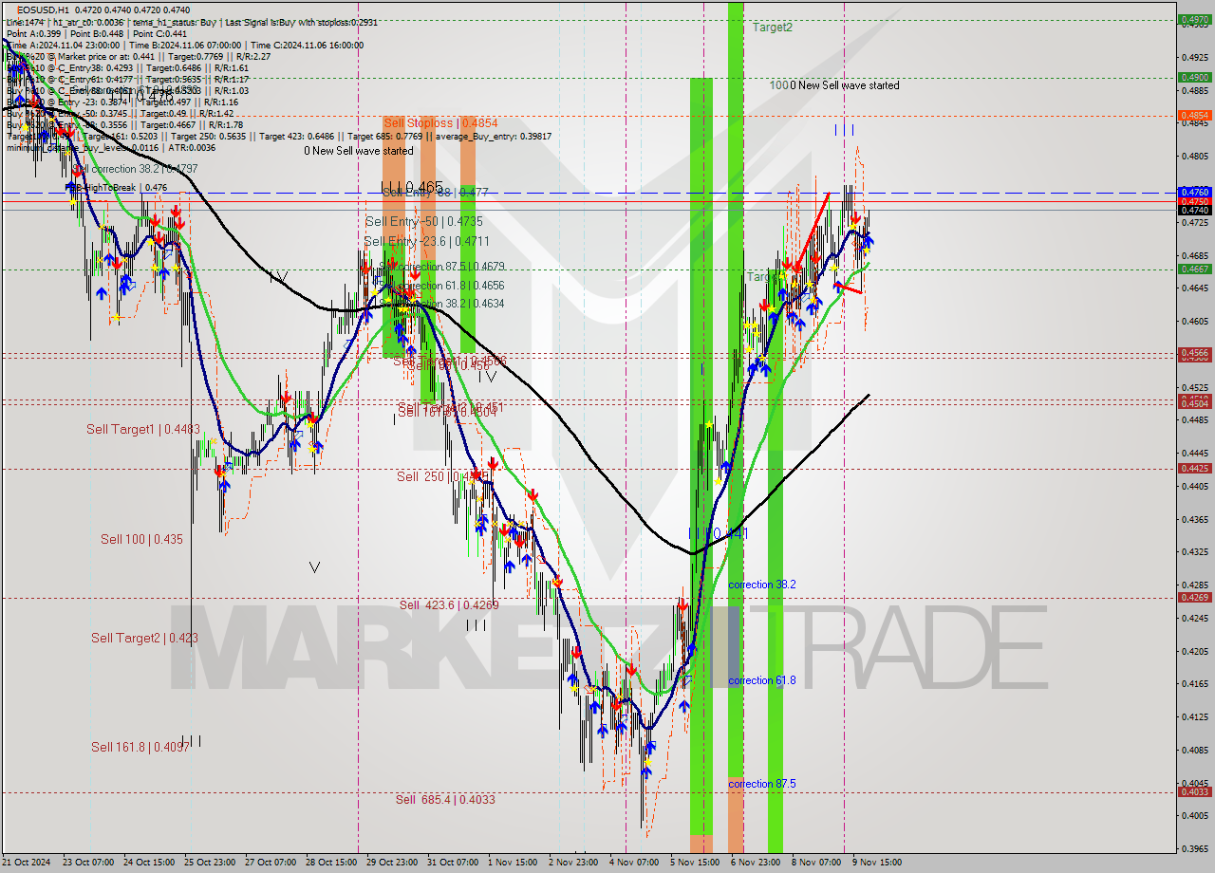Click the black 0.4740 current price tag
Image resolution: width=1215 pixels, height=873 pixels.
tap(1193, 211)
